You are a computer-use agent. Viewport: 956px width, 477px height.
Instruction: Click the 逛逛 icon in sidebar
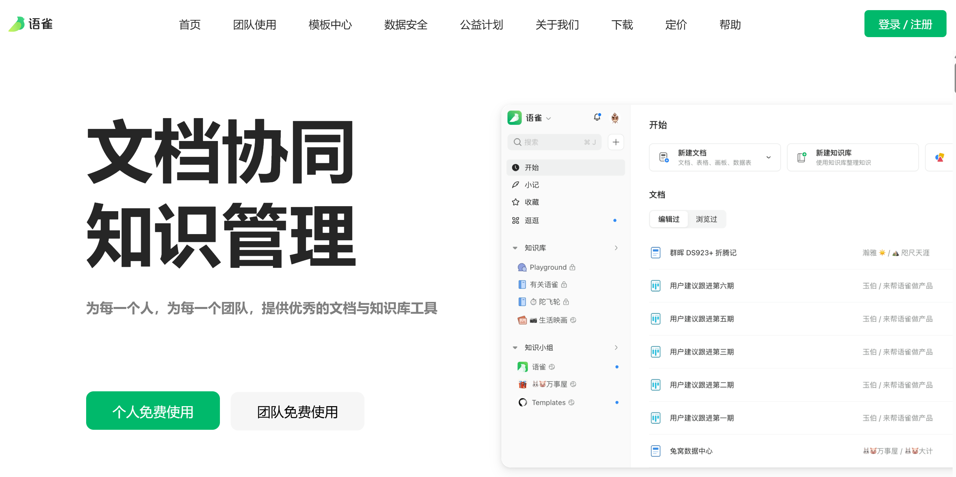coord(515,220)
